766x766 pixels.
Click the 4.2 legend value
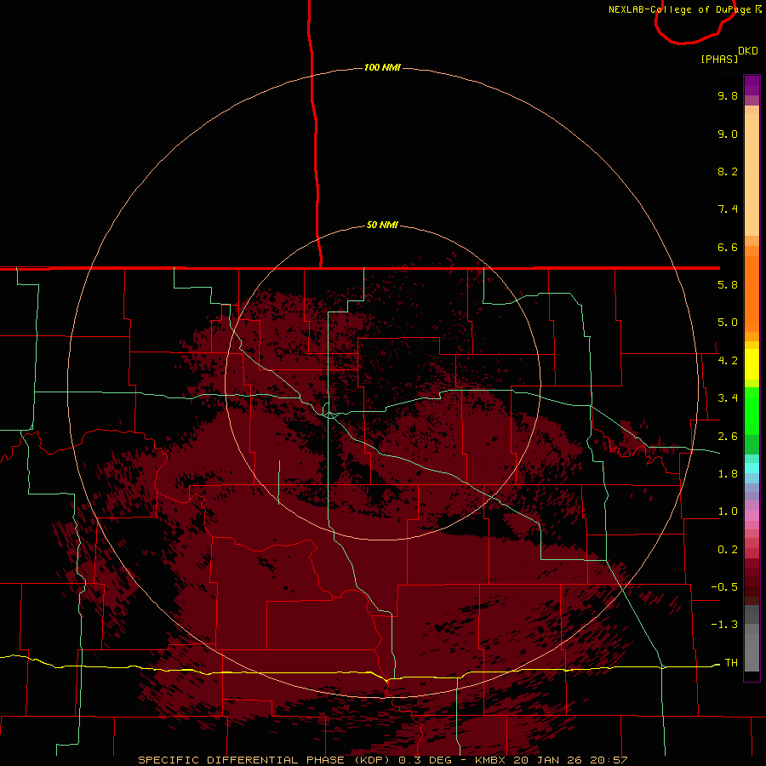[728, 361]
